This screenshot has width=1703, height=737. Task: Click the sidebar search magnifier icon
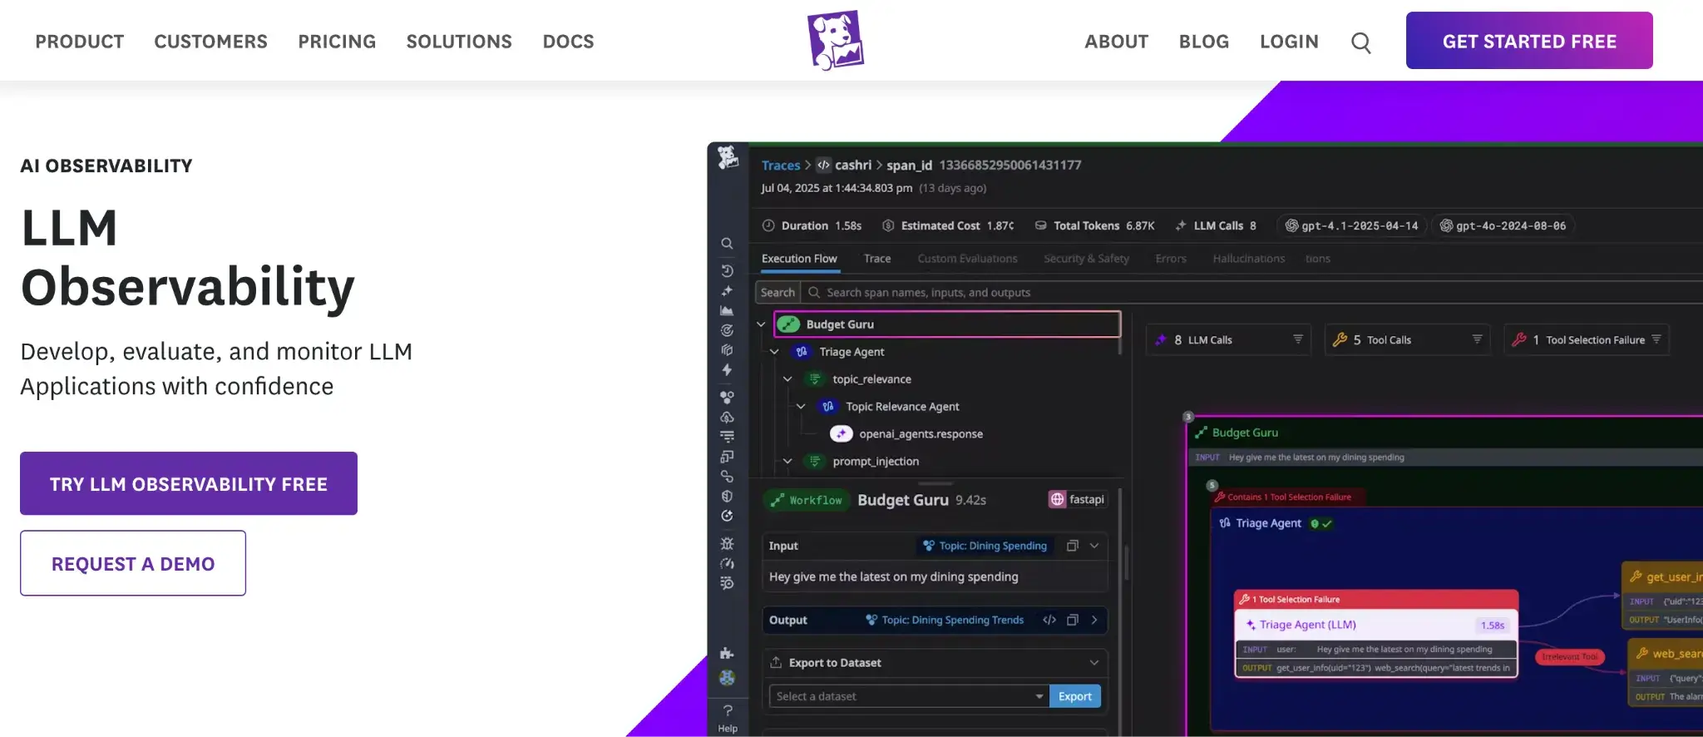click(727, 244)
